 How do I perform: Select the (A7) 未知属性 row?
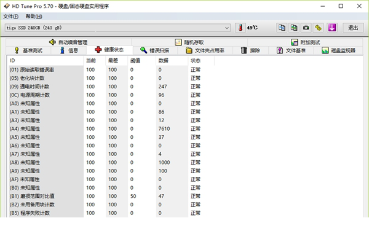coord(111,154)
